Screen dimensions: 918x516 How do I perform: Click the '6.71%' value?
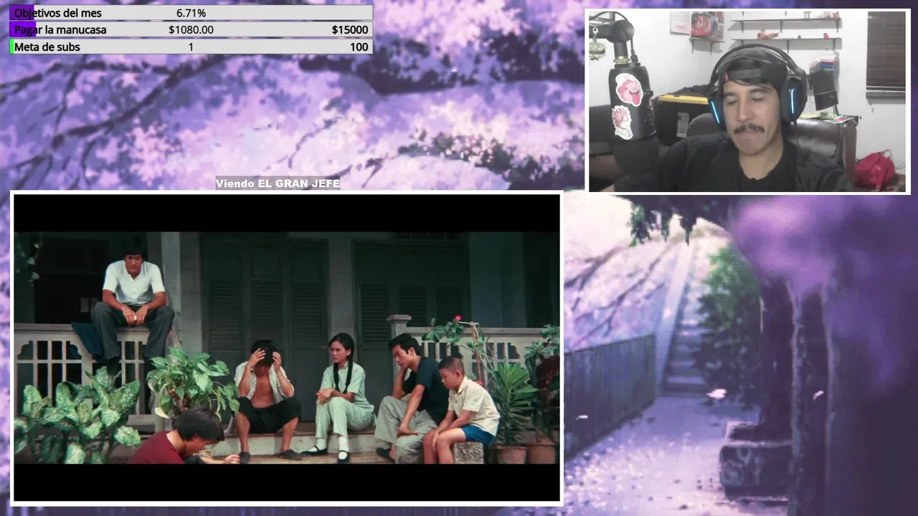pos(191,13)
